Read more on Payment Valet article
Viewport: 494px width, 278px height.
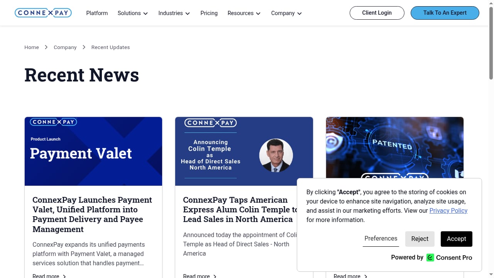click(x=49, y=276)
